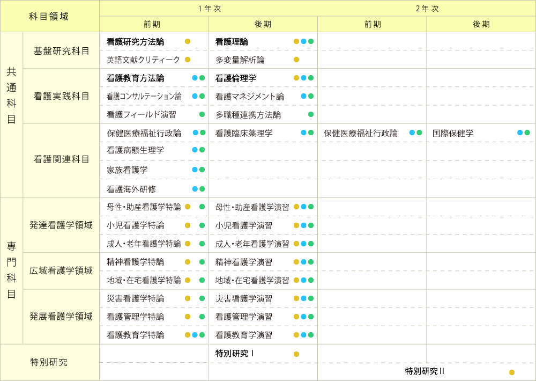Click the blue dot beside 看護教育学特論
This screenshot has width=536, height=381.
coord(195,335)
